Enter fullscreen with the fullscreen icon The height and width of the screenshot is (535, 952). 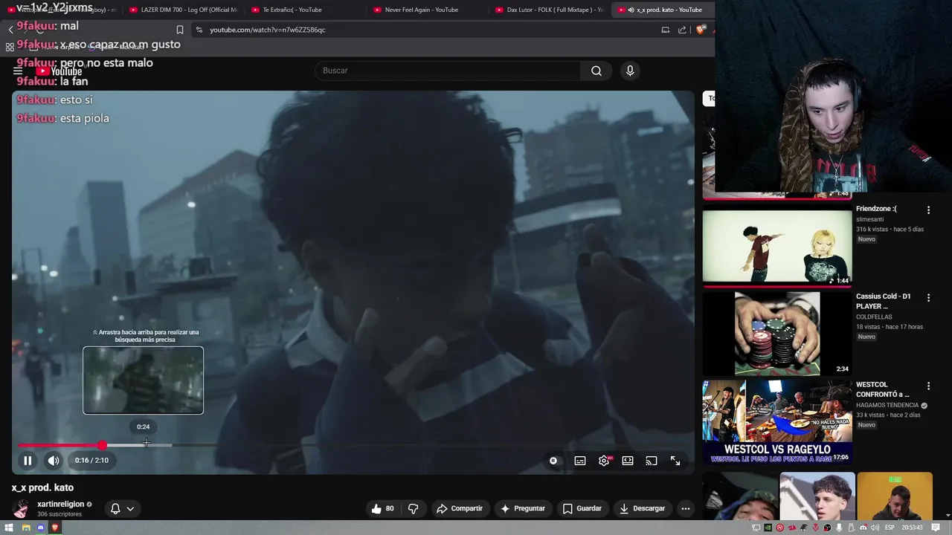(675, 461)
